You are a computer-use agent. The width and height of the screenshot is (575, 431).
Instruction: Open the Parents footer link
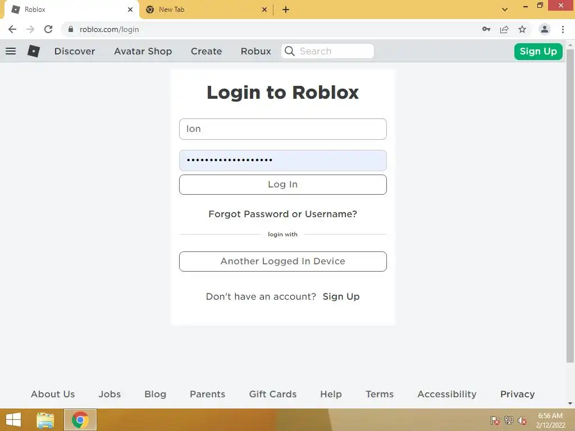[x=208, y=394]
